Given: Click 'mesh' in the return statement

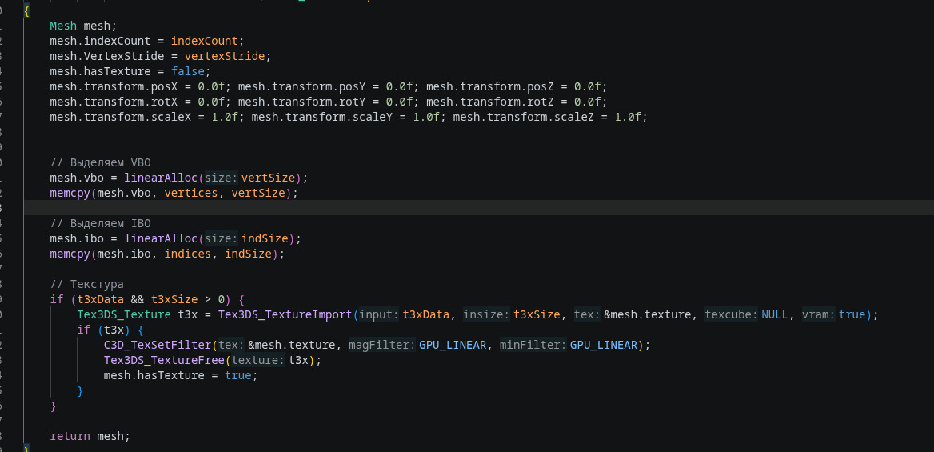Looking at the screenshot, I should click(110, 435).
